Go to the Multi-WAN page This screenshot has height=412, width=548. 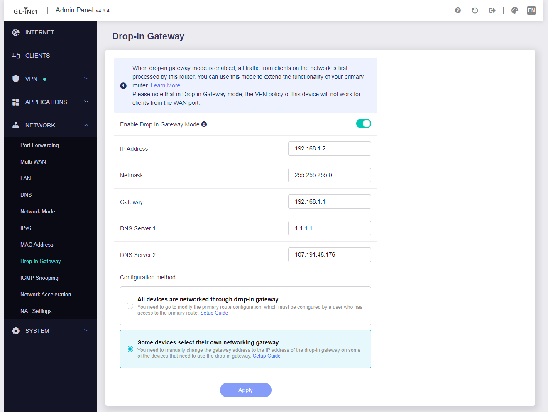click(x=33, y=162)
